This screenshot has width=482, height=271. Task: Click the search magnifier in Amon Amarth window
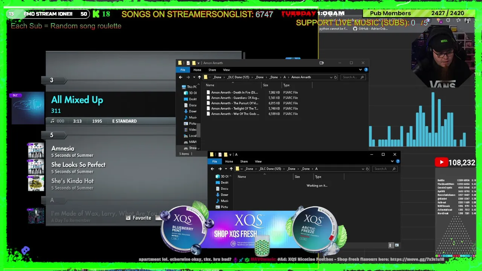[x=362, y=77]
